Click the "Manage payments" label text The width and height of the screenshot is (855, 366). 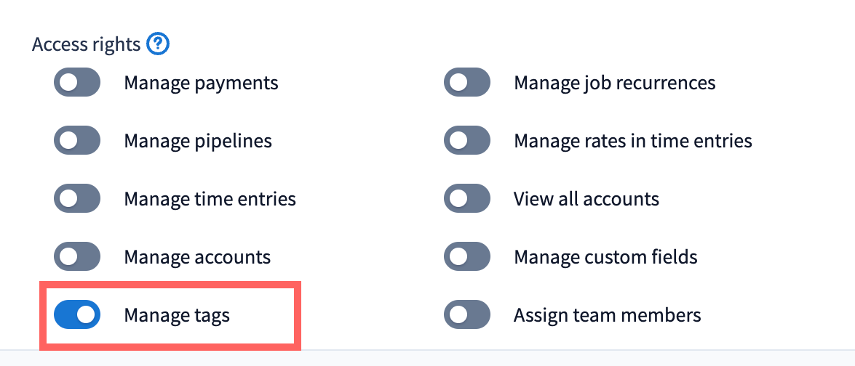[x=201, y=83]
